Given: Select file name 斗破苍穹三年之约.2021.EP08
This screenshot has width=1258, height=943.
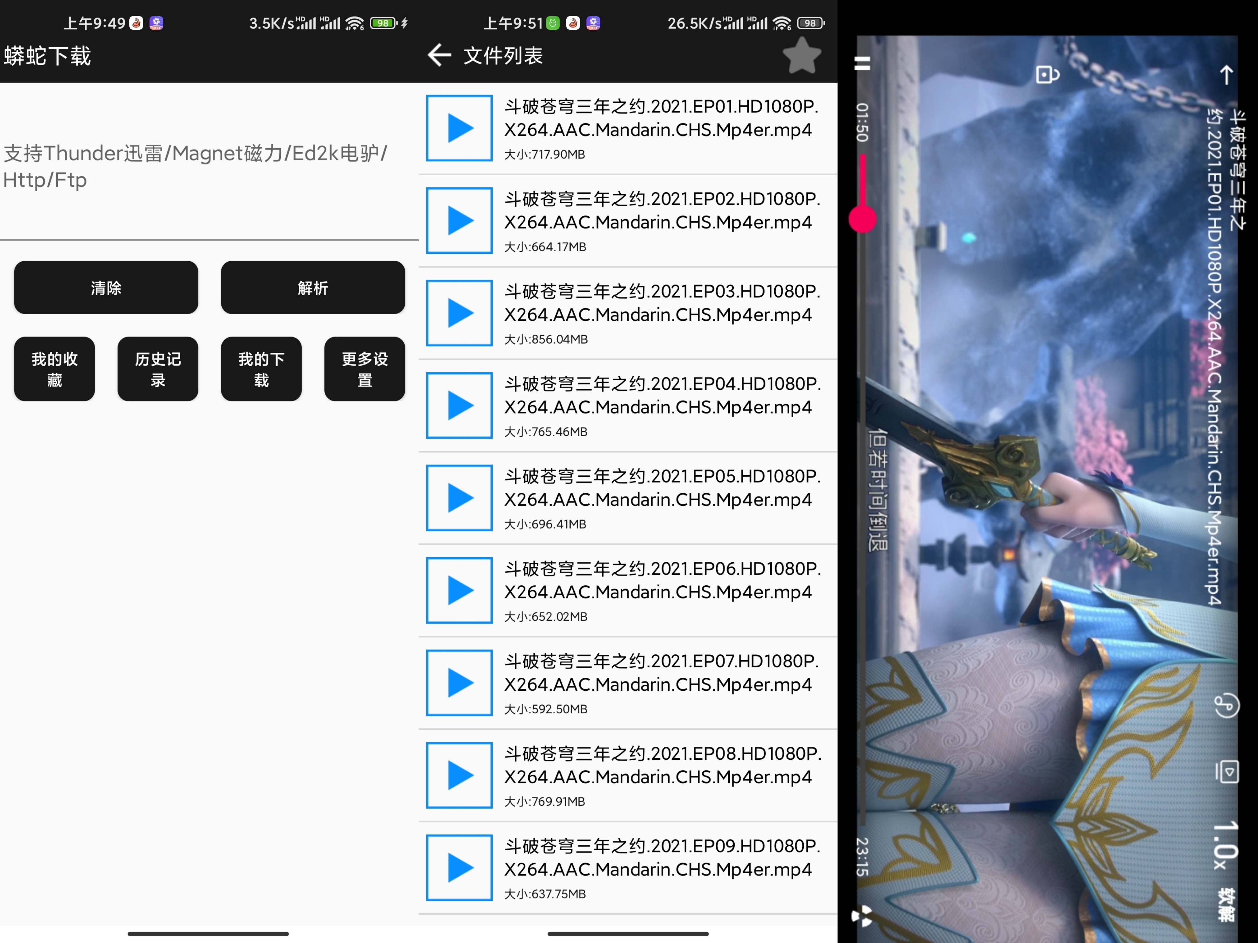Looking at the screenshot, I should (662, 766).
